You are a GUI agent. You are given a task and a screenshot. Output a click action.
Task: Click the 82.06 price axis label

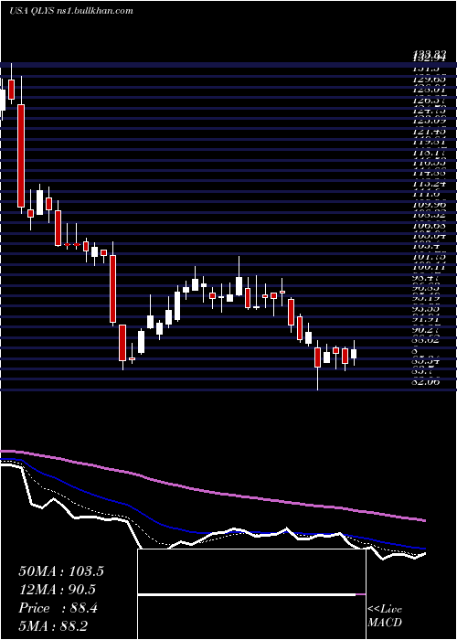click(427, 382)
